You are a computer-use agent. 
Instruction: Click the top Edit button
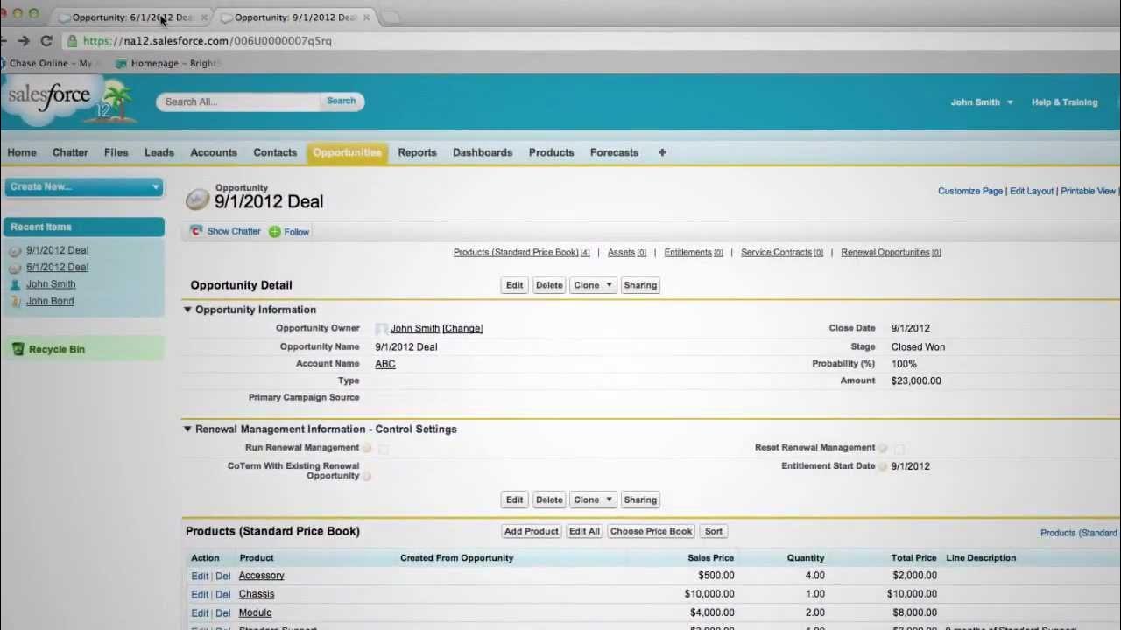pyautogui.click(x=515, y=285)
